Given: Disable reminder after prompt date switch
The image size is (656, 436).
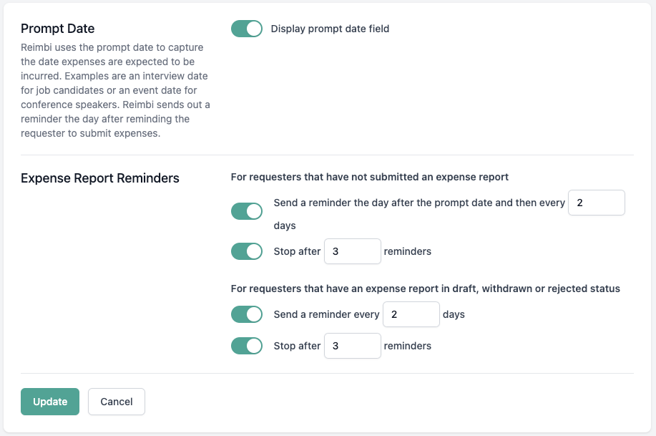Looking at the screenshot, I should click(247, 211).
